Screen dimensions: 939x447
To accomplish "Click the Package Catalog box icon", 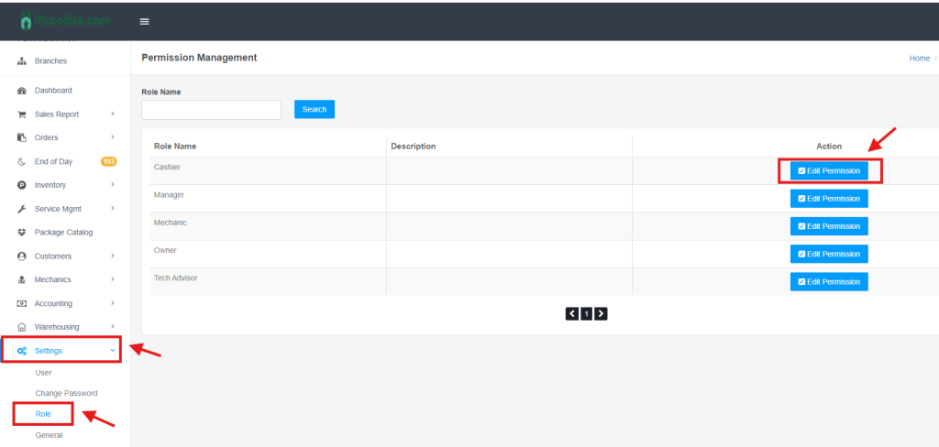I will point(22,233).
